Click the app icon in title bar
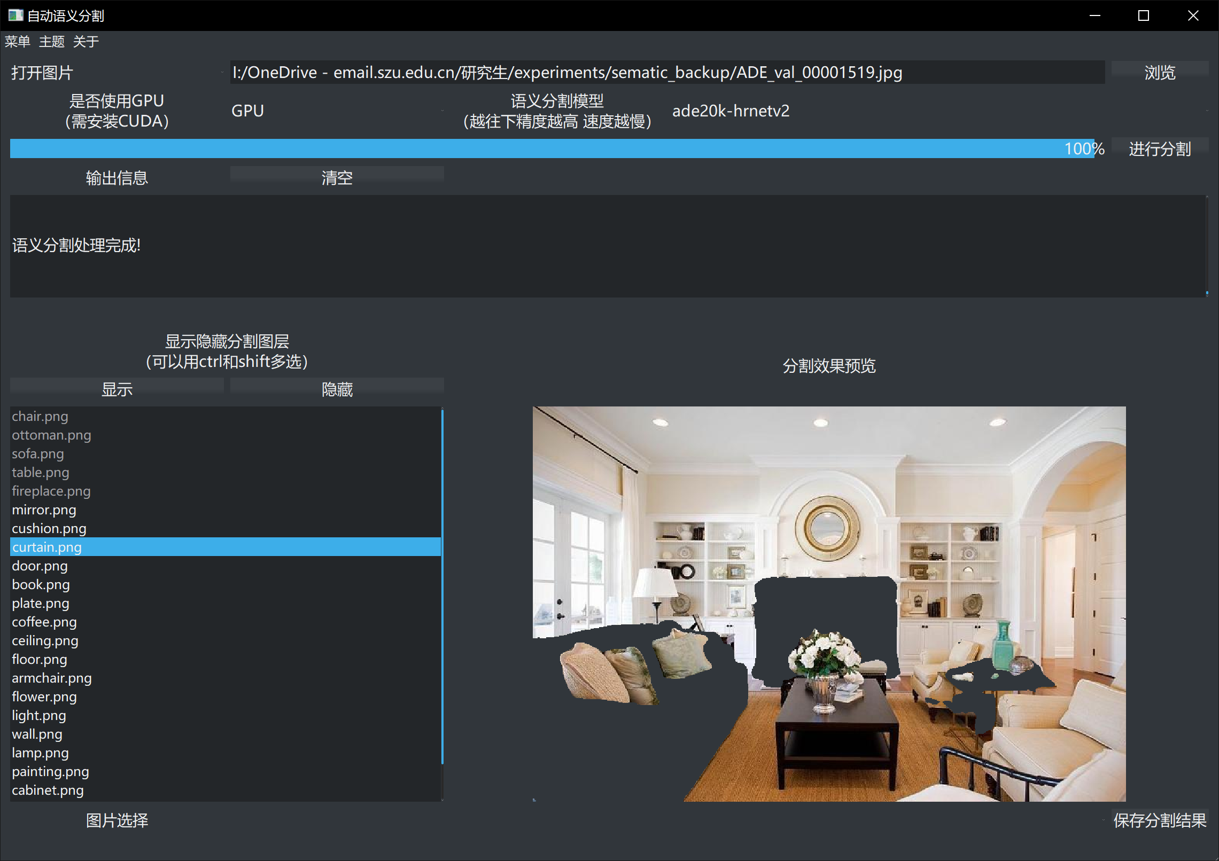This screenshot has height=861, width=1219. coord(15,15)
